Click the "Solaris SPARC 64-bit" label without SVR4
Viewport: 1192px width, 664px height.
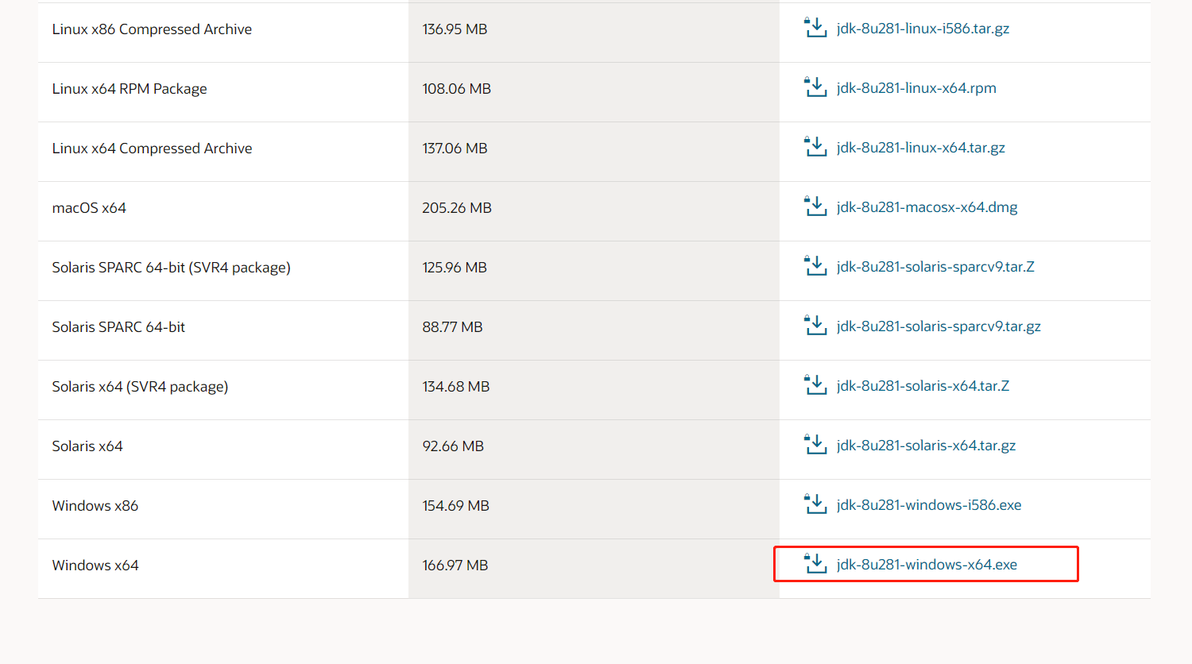[118, 327]
